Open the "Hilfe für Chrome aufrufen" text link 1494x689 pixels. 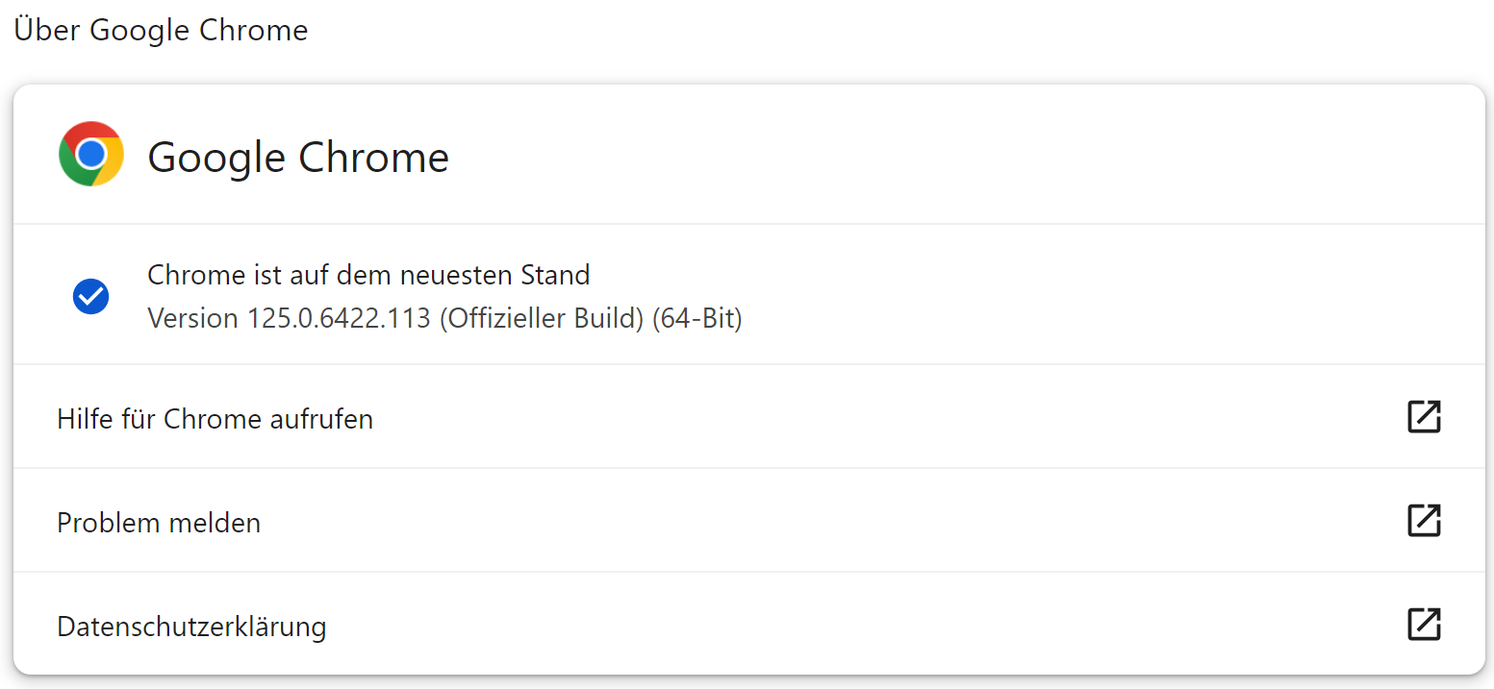pyautogui.click(x=215, y=419)
